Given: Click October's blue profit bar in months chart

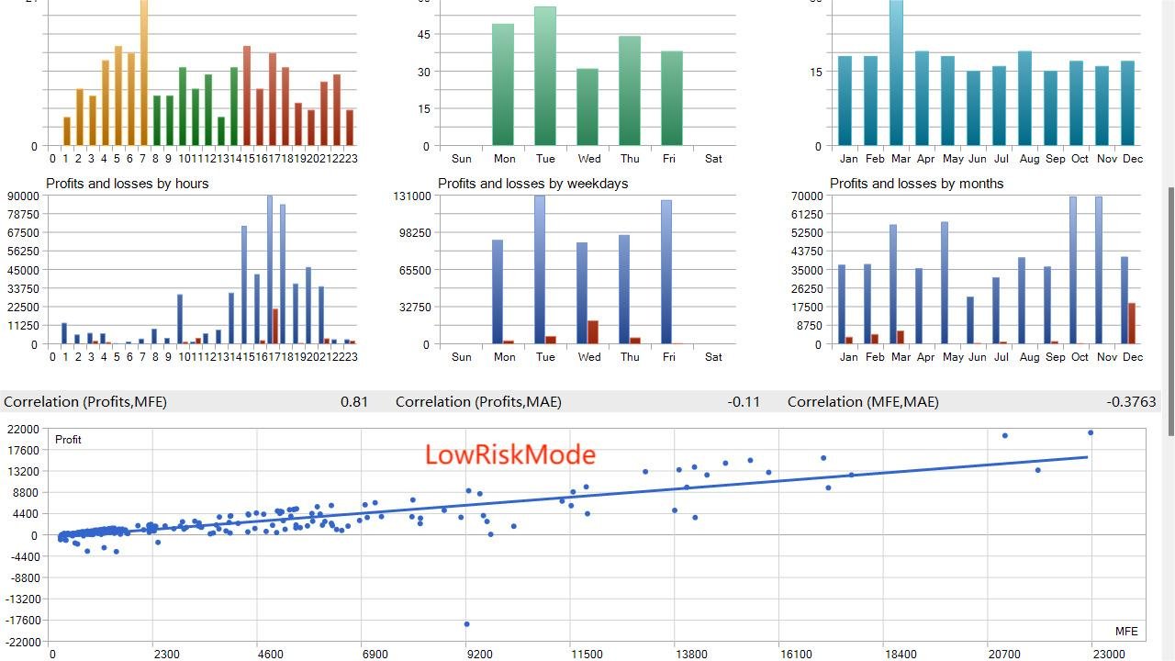Looking at the screenshot, I should tap(1072, 271).
